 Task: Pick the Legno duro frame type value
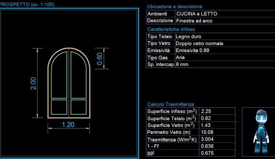coord(188,36)
